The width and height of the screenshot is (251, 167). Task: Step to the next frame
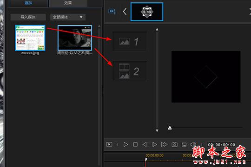coord(154,144)
